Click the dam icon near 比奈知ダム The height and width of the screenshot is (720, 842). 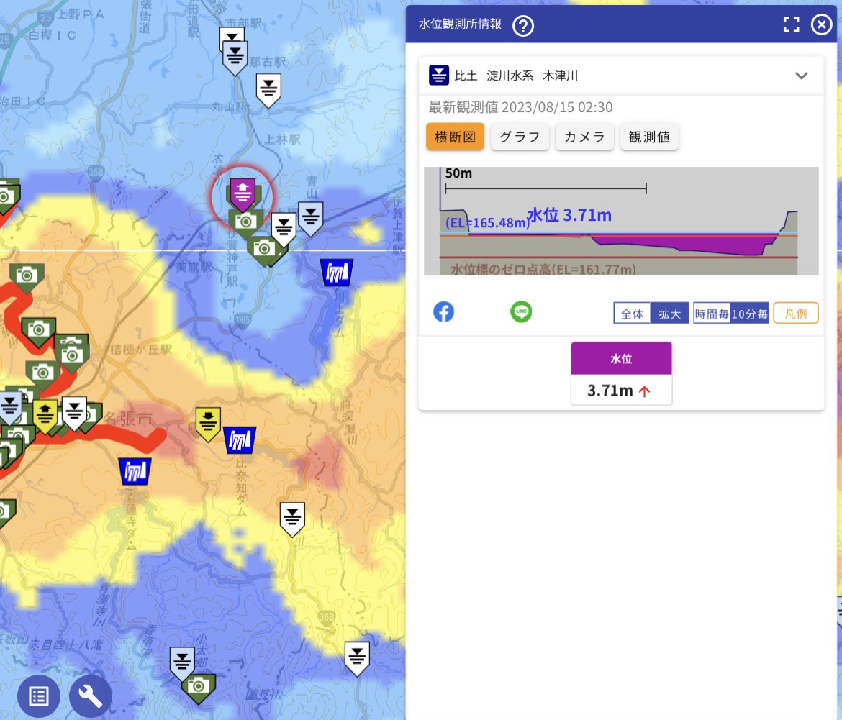[240, 440]
